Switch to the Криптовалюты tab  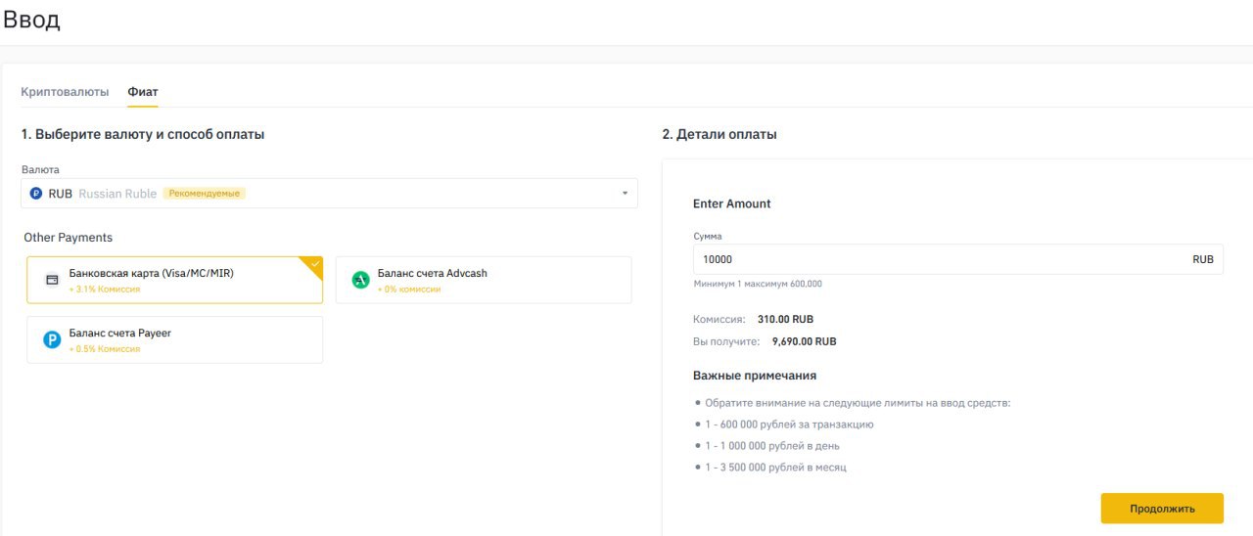tap(65, 92)
